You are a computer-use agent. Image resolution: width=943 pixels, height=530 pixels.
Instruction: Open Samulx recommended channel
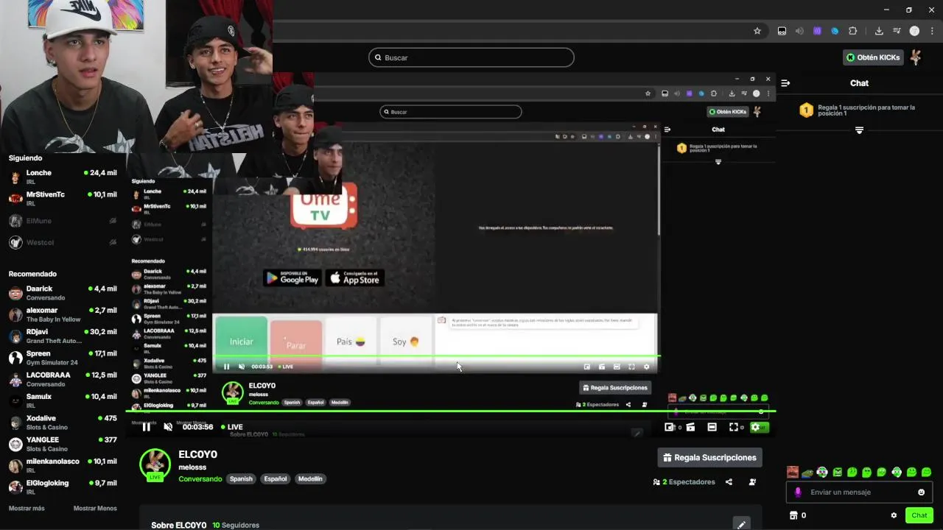click(63, 400)
